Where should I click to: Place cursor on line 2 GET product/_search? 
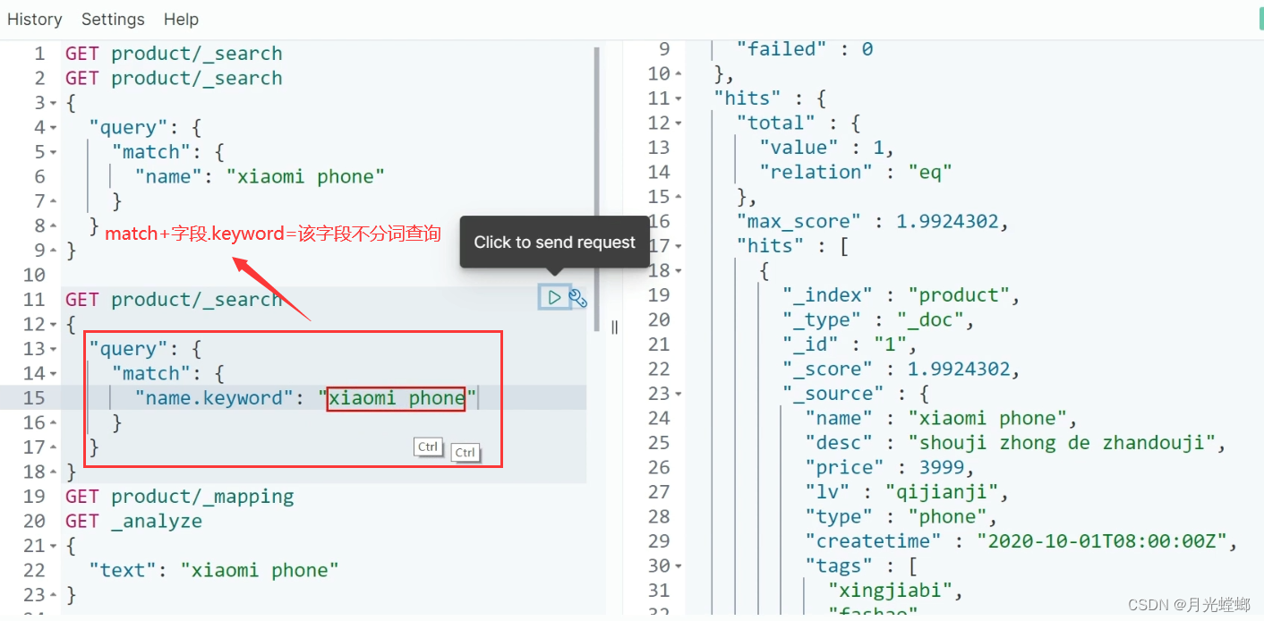point(174,79)
